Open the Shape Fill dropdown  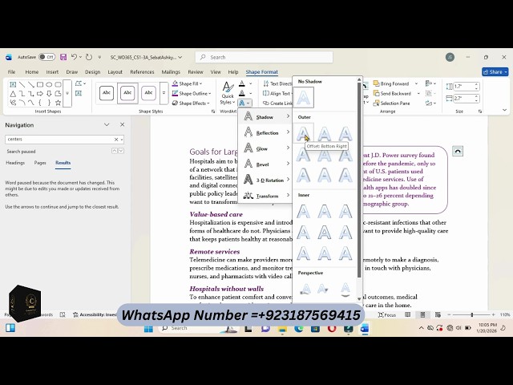point(187,83)
